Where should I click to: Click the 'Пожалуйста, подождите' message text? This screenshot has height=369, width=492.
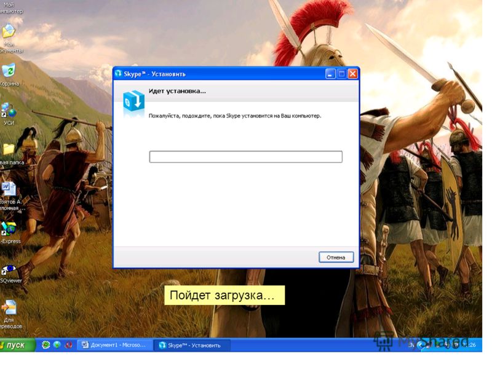tap(235, 116)
